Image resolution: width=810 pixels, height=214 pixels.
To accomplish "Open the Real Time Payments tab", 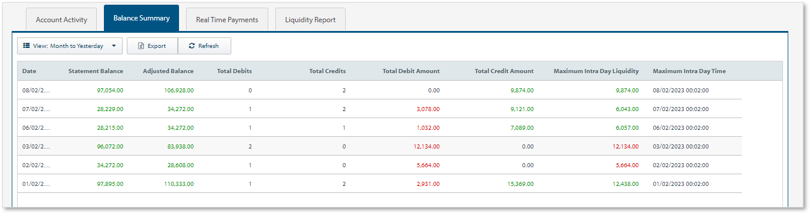I will (227, 19).
